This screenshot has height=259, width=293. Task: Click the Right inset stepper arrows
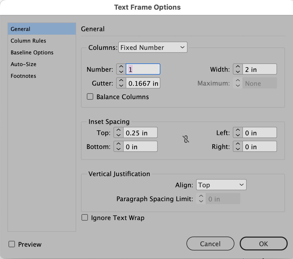[238, 147]
